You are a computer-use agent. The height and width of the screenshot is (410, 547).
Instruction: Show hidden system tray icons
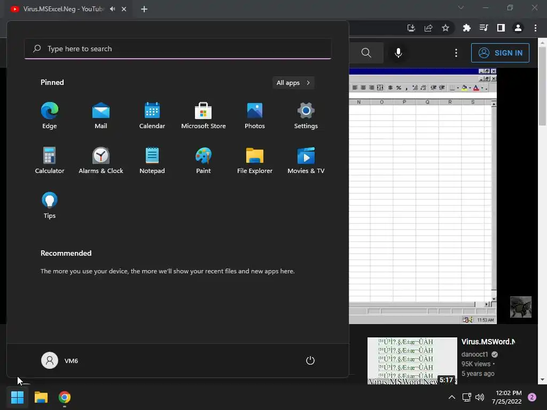452,397
